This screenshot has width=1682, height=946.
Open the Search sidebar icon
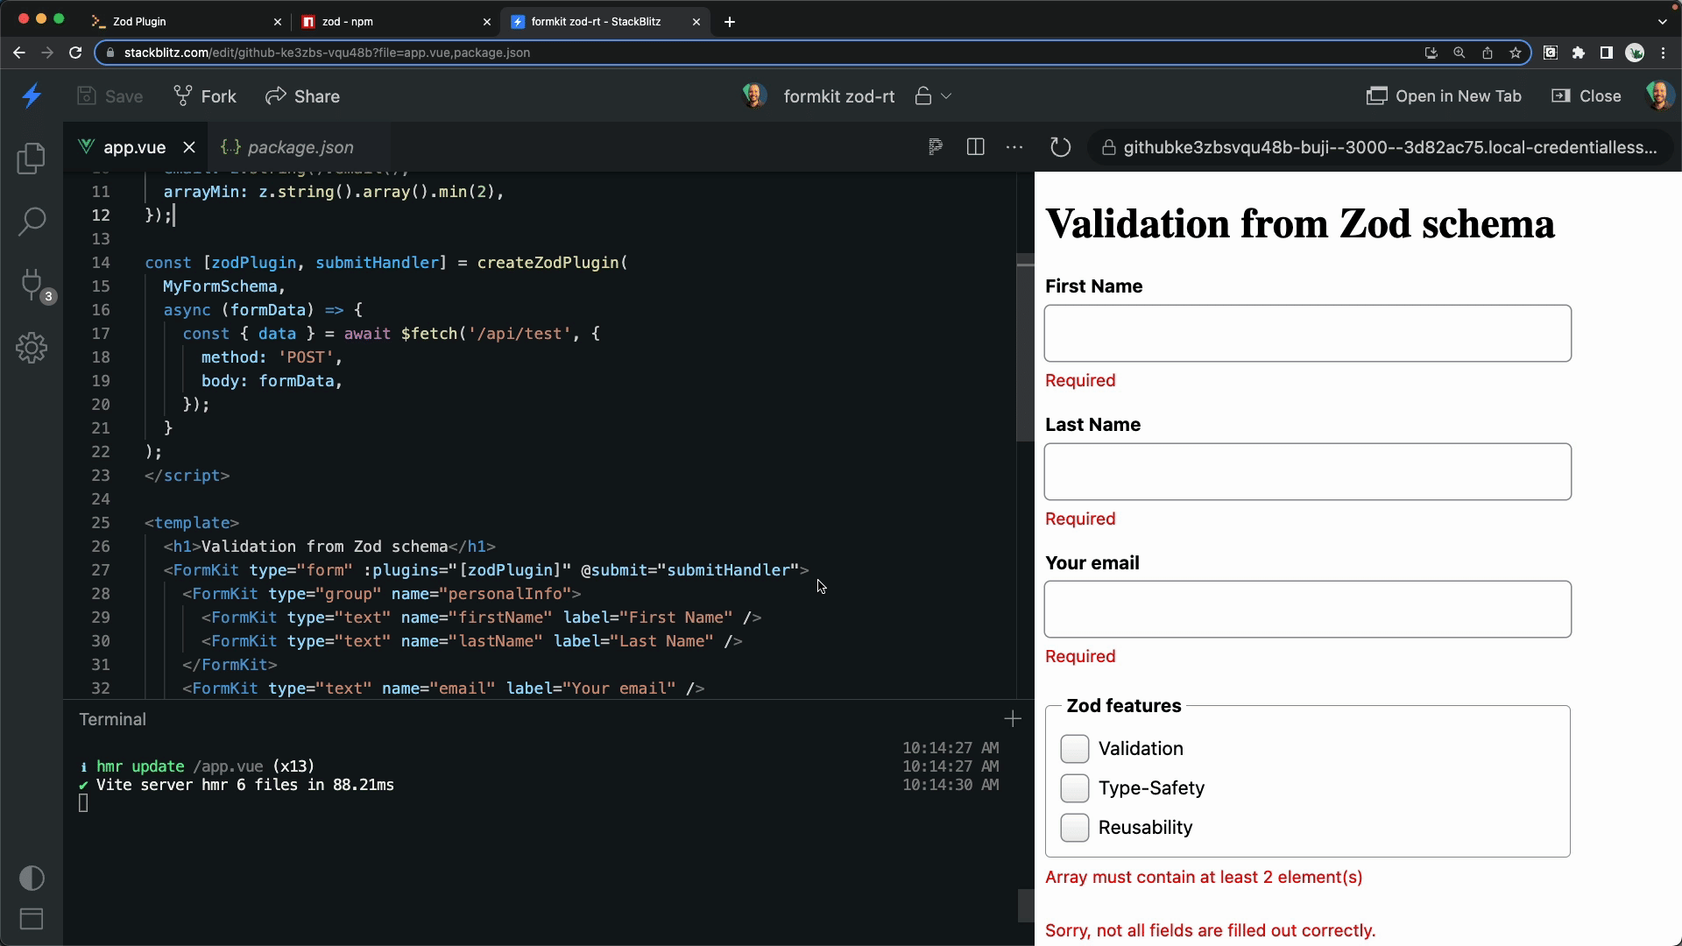click(32, 221)
